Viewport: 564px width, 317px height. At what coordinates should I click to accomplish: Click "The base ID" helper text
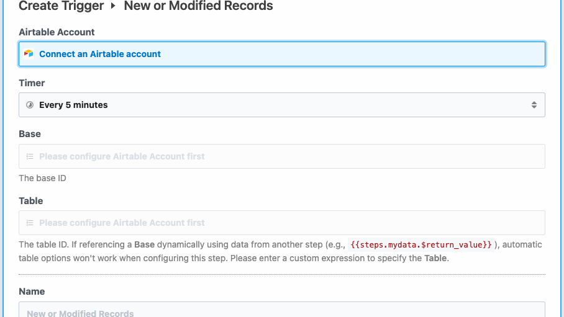(42, 178)
